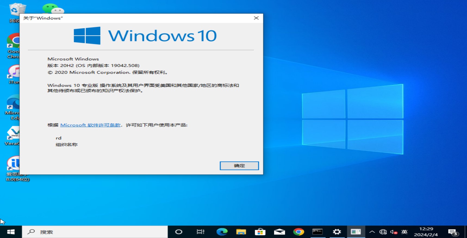Open network status tray icon

(383, 232)
